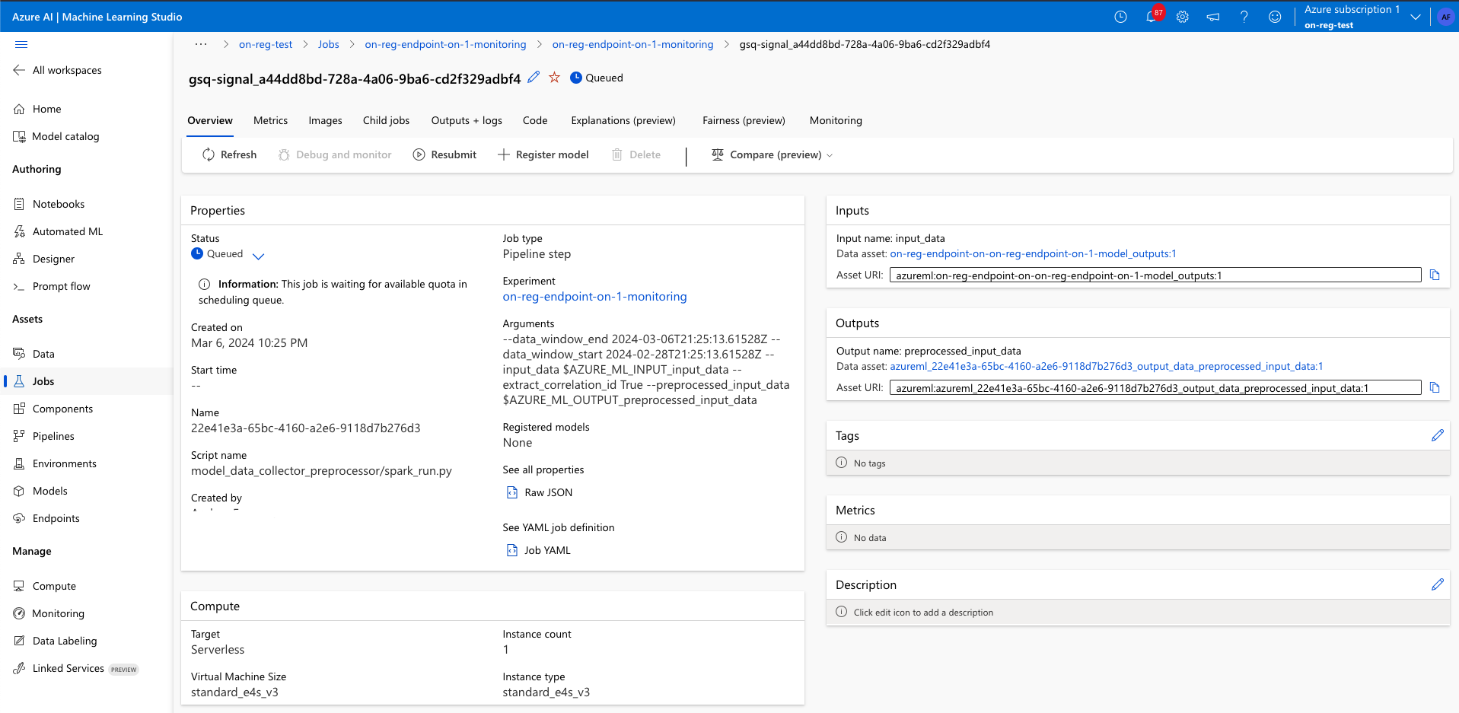The image size is (1459, 713).
Task: Open help question mark icon
Action: tap(1244, 17)
